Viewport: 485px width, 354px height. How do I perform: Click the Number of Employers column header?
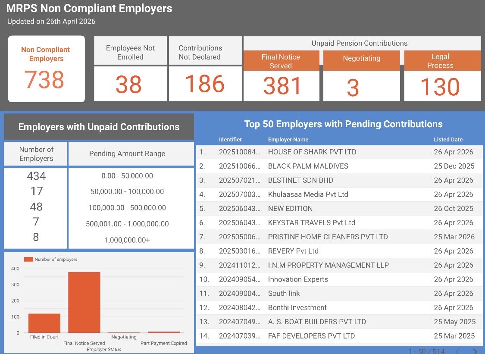pyautogui.click(x=36, y=154)
